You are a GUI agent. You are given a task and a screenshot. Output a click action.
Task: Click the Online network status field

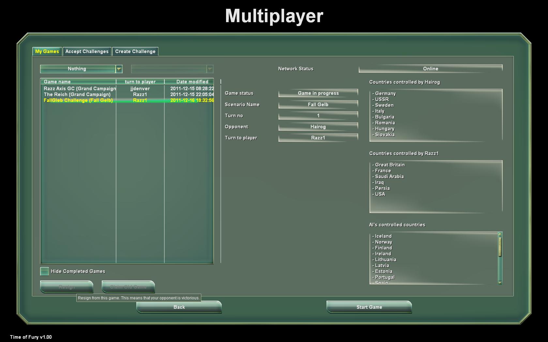pyautogui.click(x=431, y=69)
